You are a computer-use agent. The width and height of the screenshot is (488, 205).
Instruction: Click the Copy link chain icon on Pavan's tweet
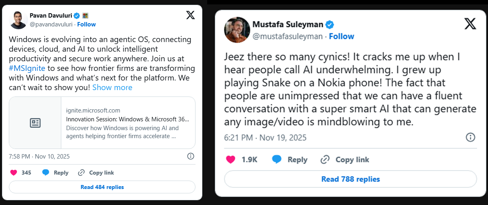(81, 173)
